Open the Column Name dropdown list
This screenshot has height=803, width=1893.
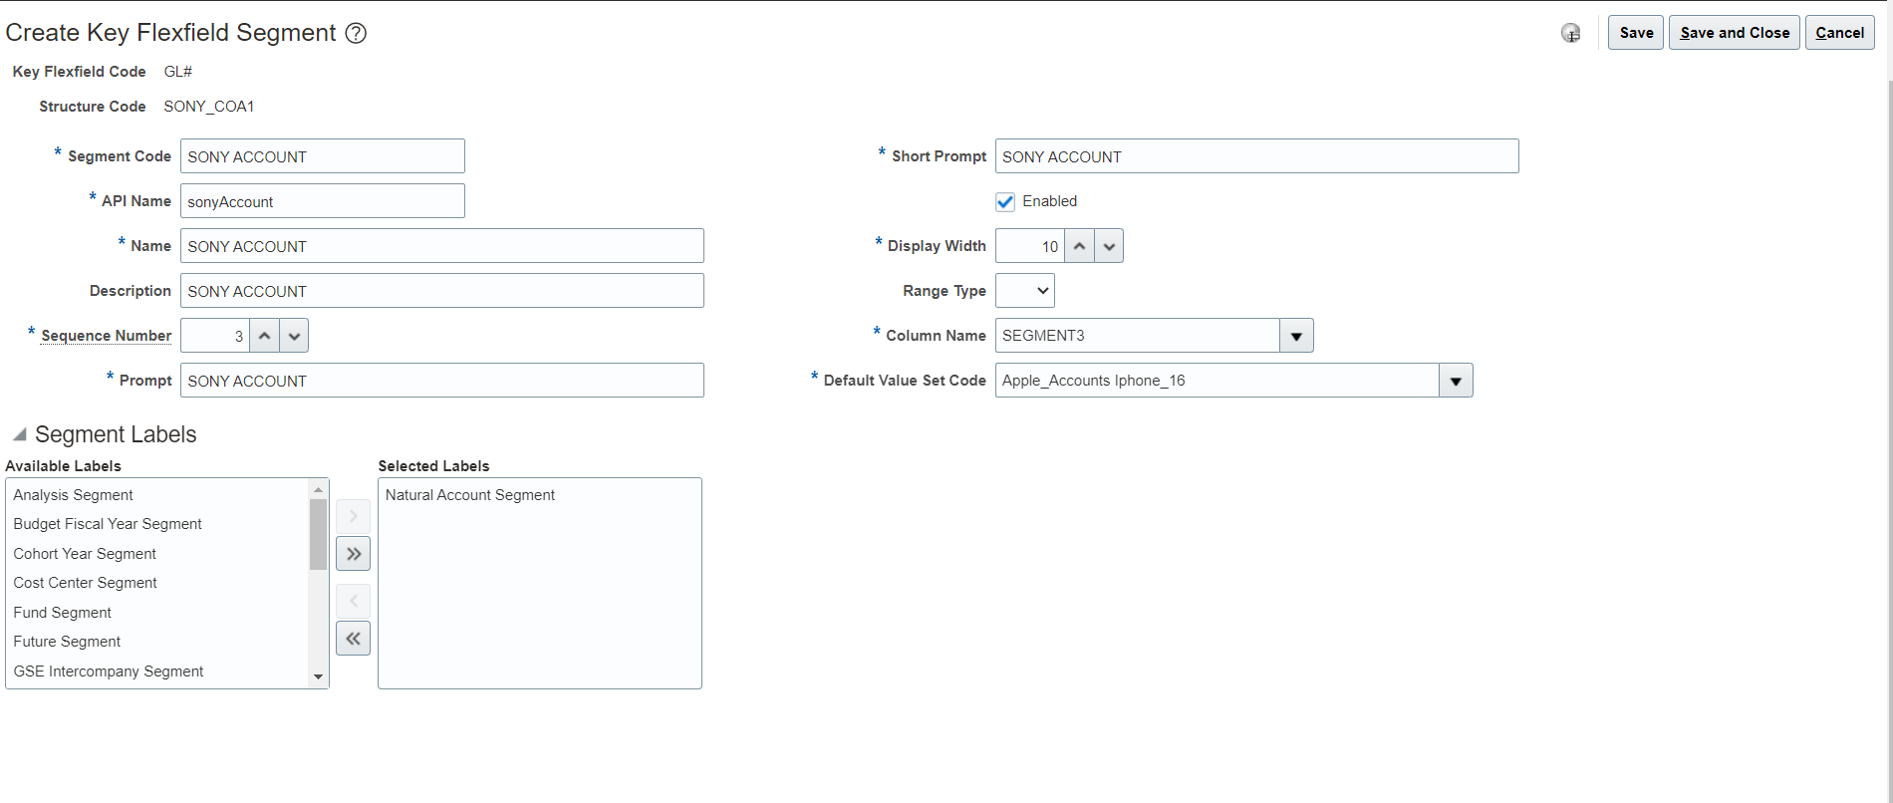(1296, 336)
